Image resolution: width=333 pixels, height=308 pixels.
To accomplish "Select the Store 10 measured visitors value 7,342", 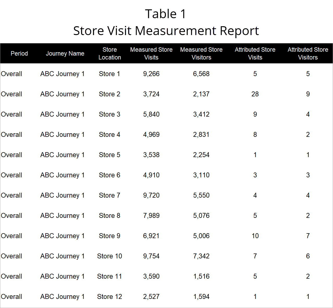I will (x=201, y=256).
